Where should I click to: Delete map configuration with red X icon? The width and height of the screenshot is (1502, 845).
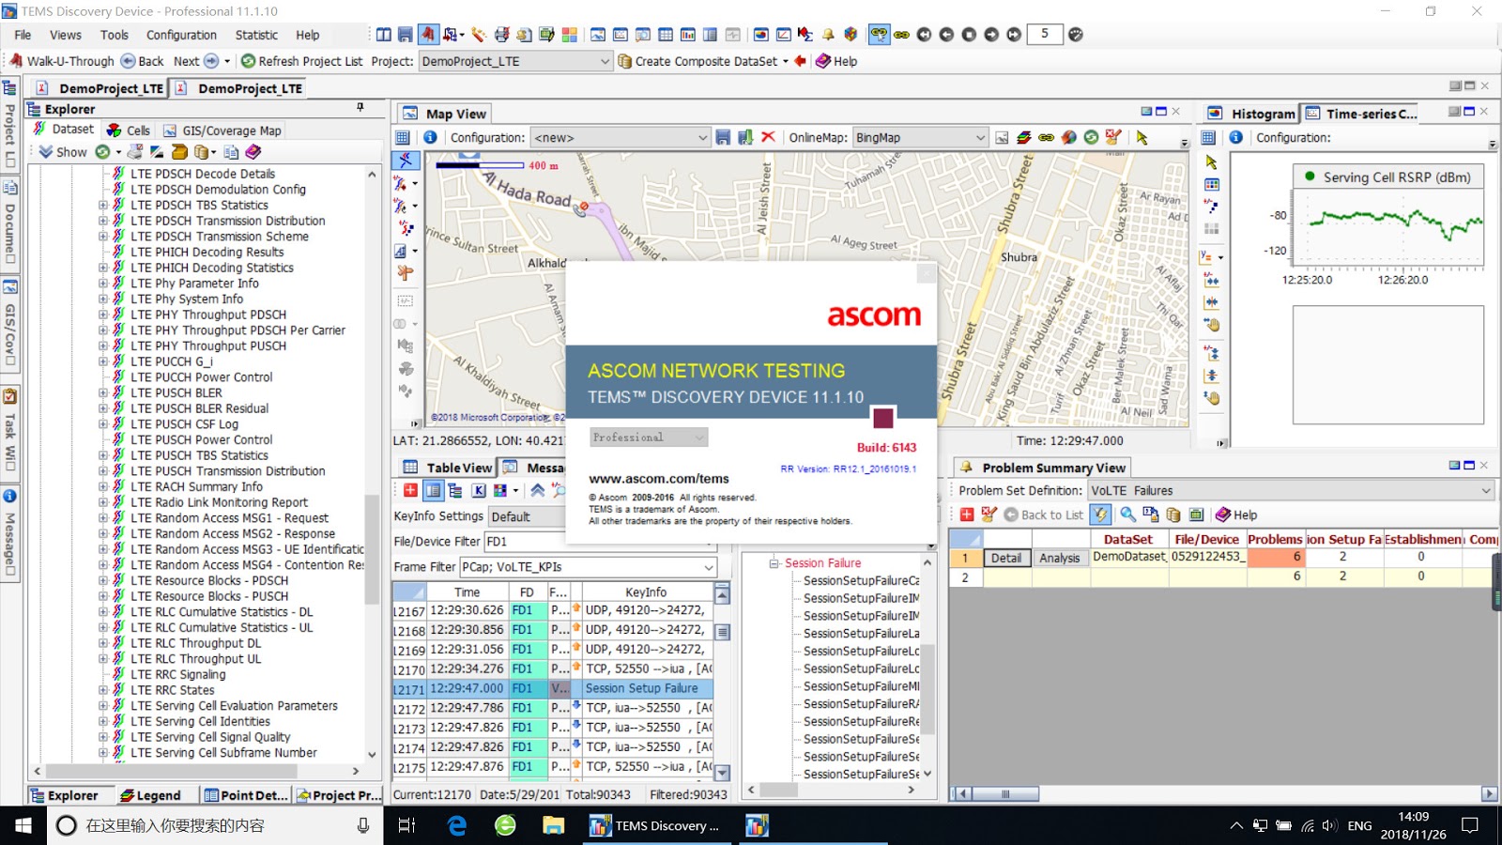click(768, 137)
